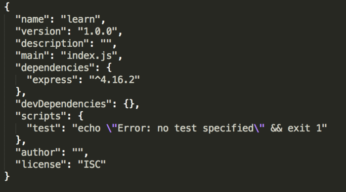This screenshot has height=192, width=346.
Task: Click the "&& exit 1" text
Action: click(x=296, y=128)
